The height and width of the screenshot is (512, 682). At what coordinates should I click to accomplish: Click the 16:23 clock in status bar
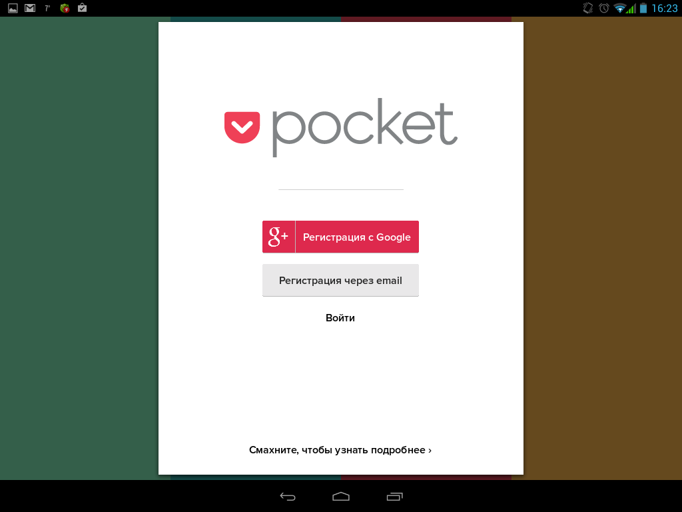click(x=664, y=8)
